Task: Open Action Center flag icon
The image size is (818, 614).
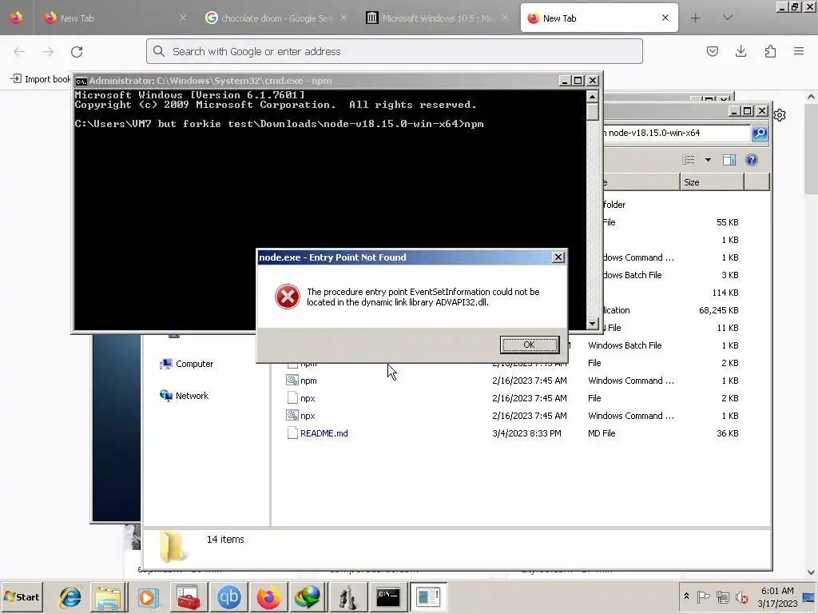Action: 703,596
